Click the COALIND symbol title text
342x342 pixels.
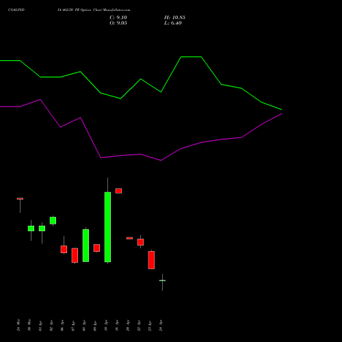[16, 10]
